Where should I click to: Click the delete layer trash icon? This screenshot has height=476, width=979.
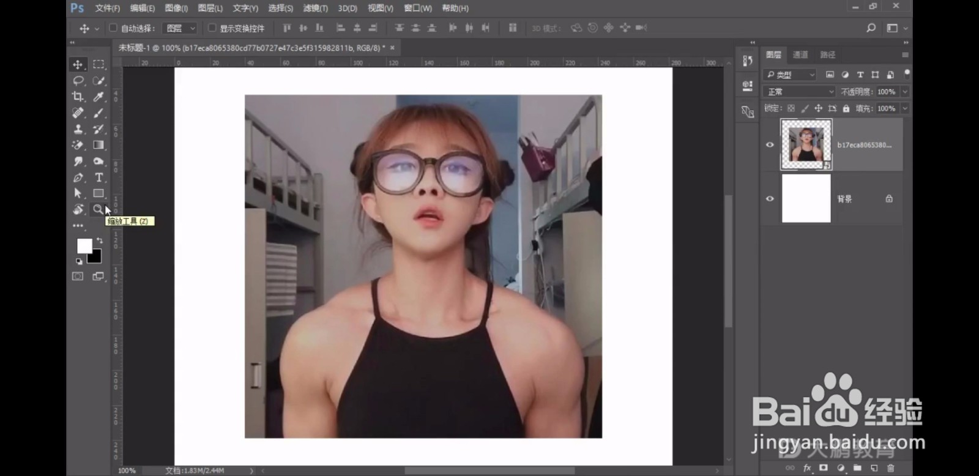pyautogui.click(x=890, y=468)
